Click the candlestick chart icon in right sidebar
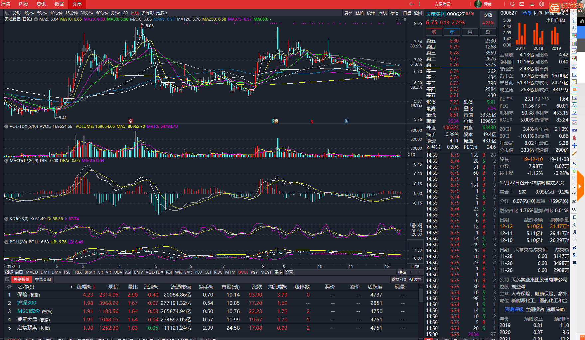Screen dimensions: 585x340 (574, 59)
